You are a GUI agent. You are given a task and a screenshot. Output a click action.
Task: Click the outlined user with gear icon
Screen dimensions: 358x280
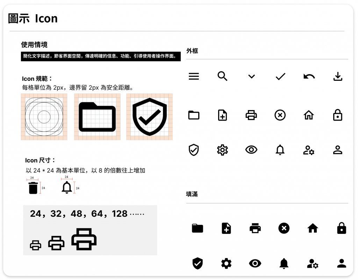pos(309,150)
